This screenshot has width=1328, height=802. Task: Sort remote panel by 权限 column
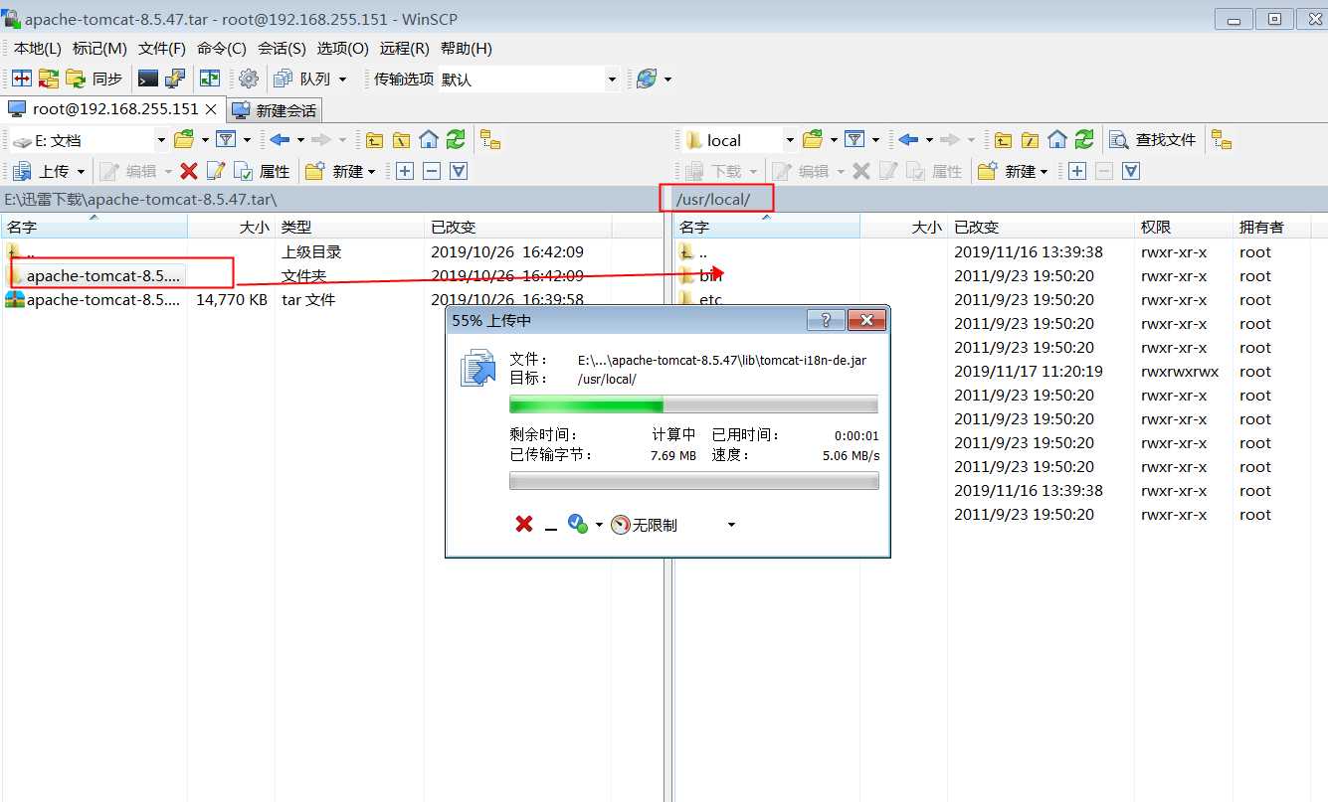pyautogui.click(x=1184, y=227)
